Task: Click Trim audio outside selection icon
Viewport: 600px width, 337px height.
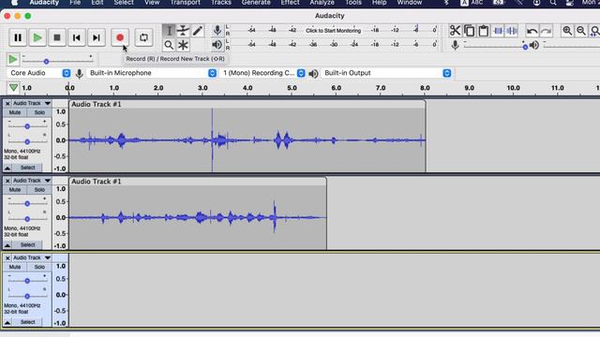Action: click(498, 31)
